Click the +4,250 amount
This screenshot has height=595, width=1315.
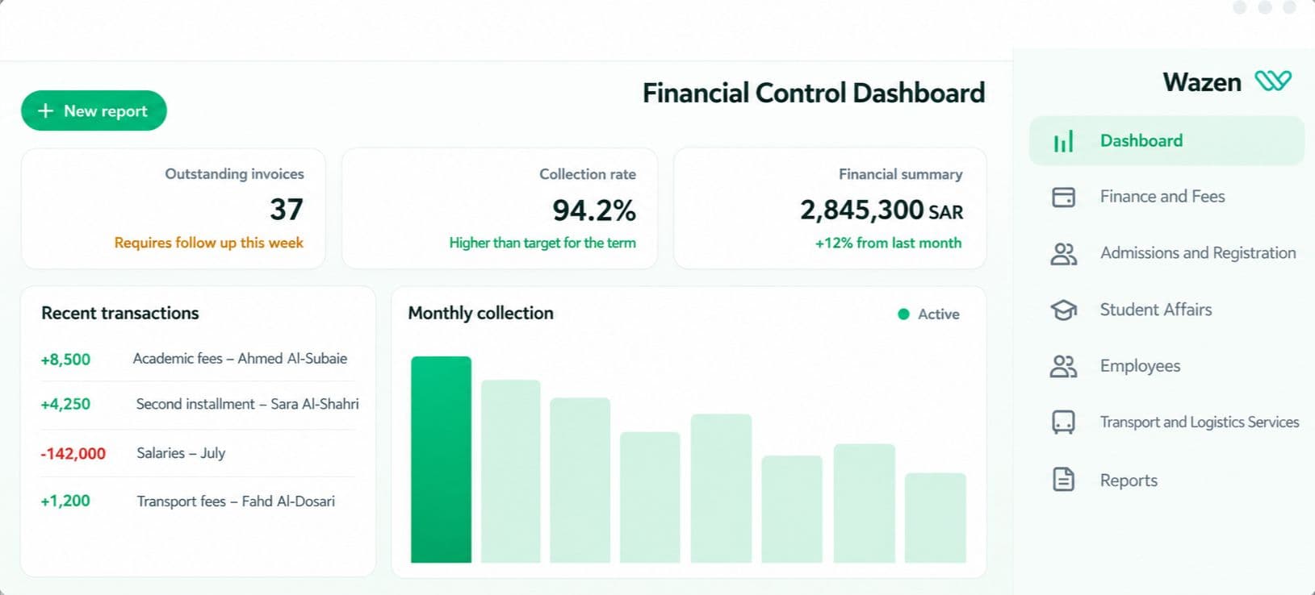tap(65, 404)
